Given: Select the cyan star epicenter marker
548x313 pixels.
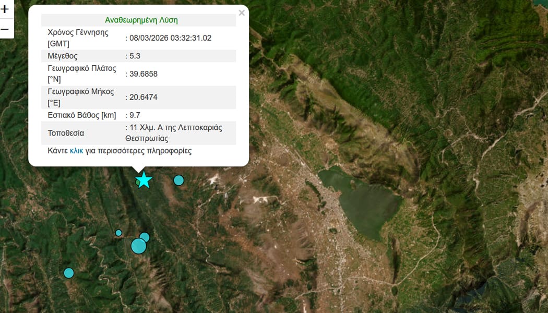Looking at the screenshot, I should (x=144, y=180).
